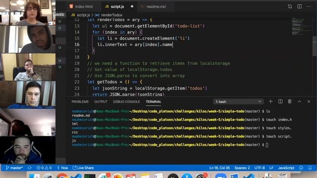Open errors and warnings count in status bar
Screen dimensions: 317x178
44,168
